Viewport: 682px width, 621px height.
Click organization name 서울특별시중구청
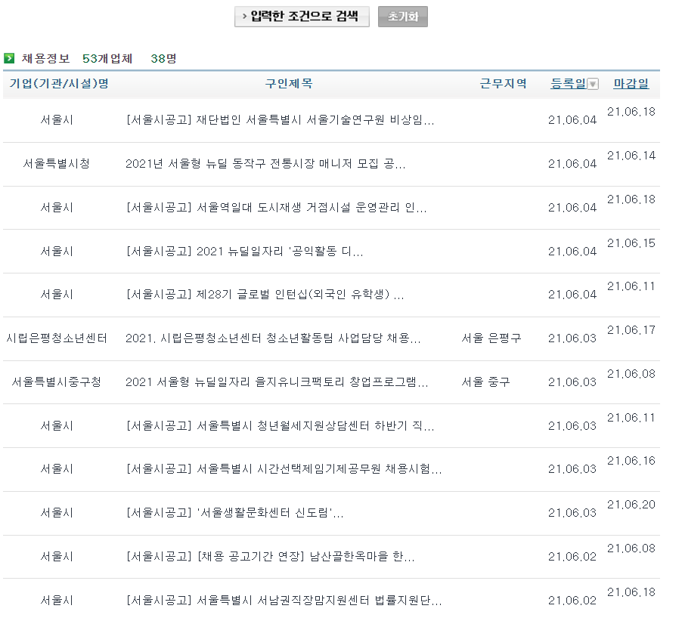(x=57, y=382)
